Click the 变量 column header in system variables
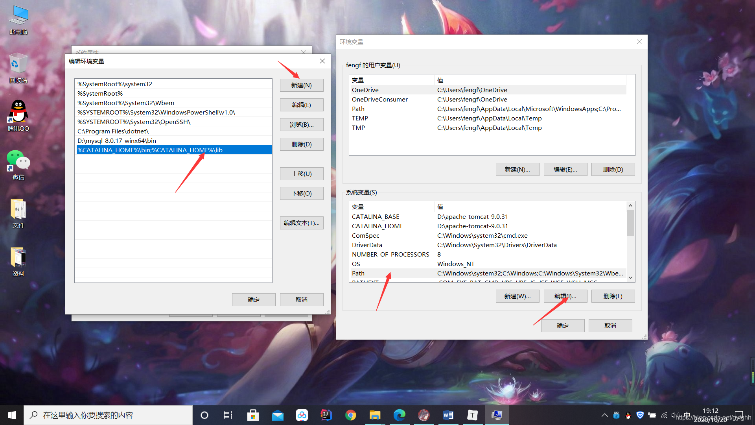This screenshot has width=755, height=425. tap(392, 207)
